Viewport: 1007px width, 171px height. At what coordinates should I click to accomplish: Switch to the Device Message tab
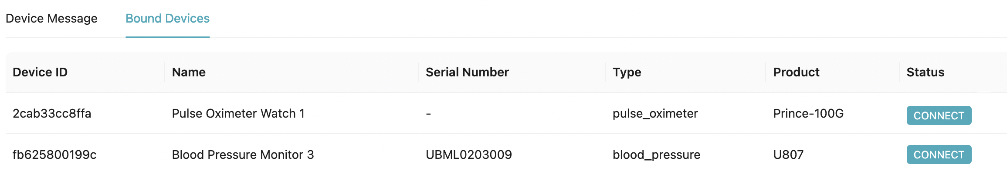tap(51, 19)
